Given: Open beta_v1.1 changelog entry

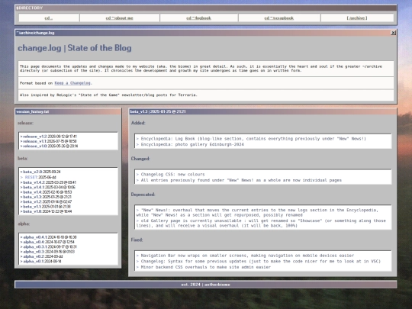Looking at the screenshot, I should tap(47, 207).
